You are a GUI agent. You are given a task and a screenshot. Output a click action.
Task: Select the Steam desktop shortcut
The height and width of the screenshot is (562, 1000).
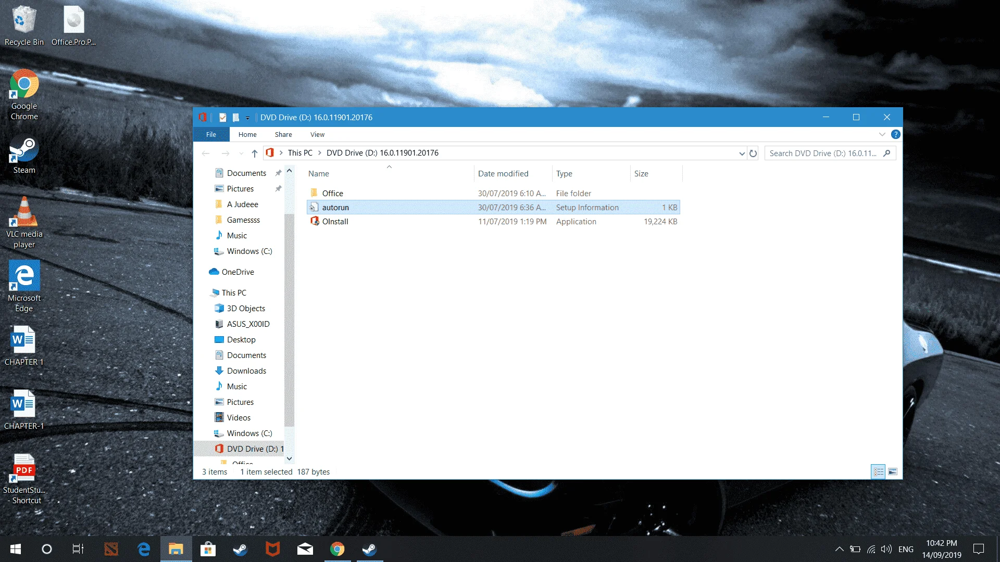(x=24, y=155)
